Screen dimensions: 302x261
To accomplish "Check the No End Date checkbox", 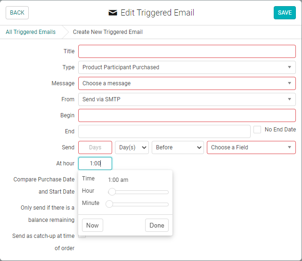I will pyautogui.click(x=257, y=130).
